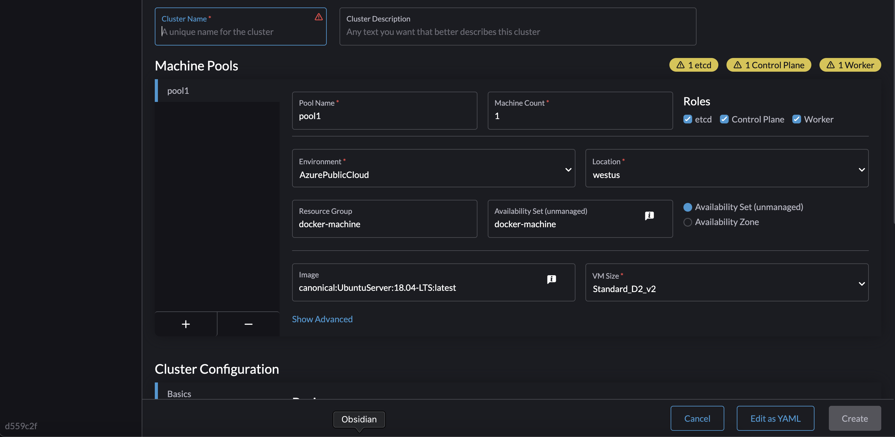Screen dimensions: 895x437
Task: Click inside the Cluster Description field
Action: click(517, 31)
